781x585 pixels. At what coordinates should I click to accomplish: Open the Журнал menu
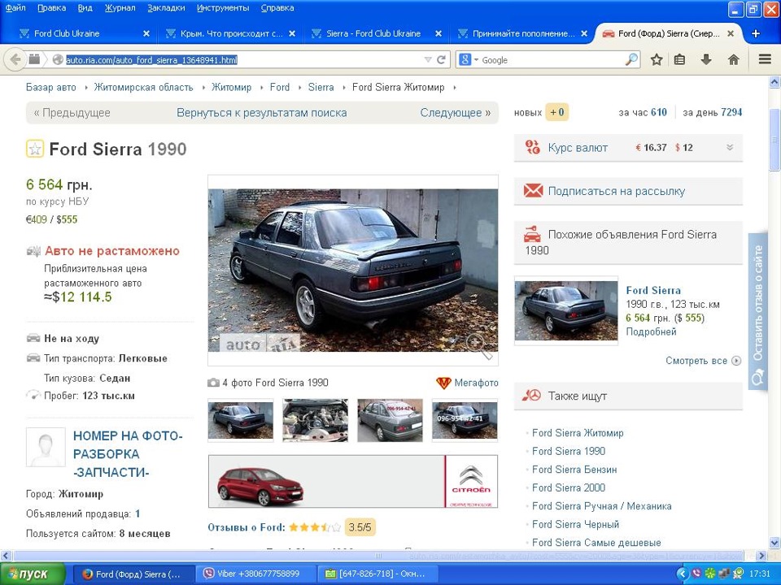pyautogui.click(x=120, y=8)
